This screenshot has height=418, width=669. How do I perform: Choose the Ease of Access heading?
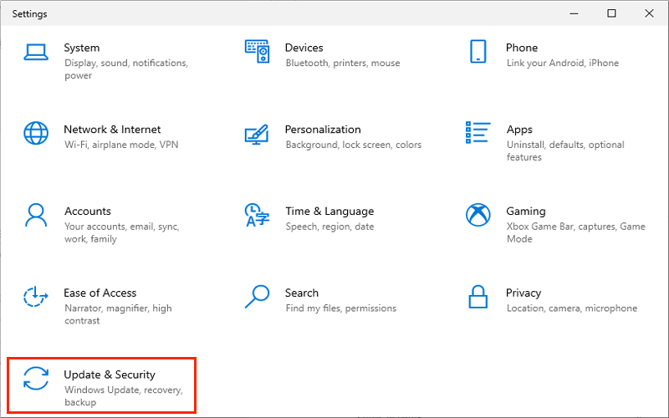coord(100,293)
